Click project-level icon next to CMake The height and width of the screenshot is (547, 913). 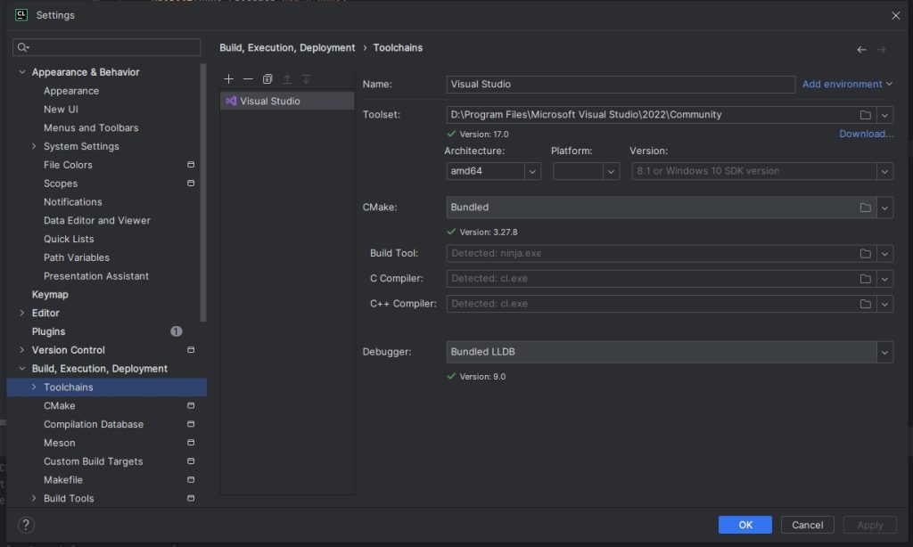coord(191,405)
